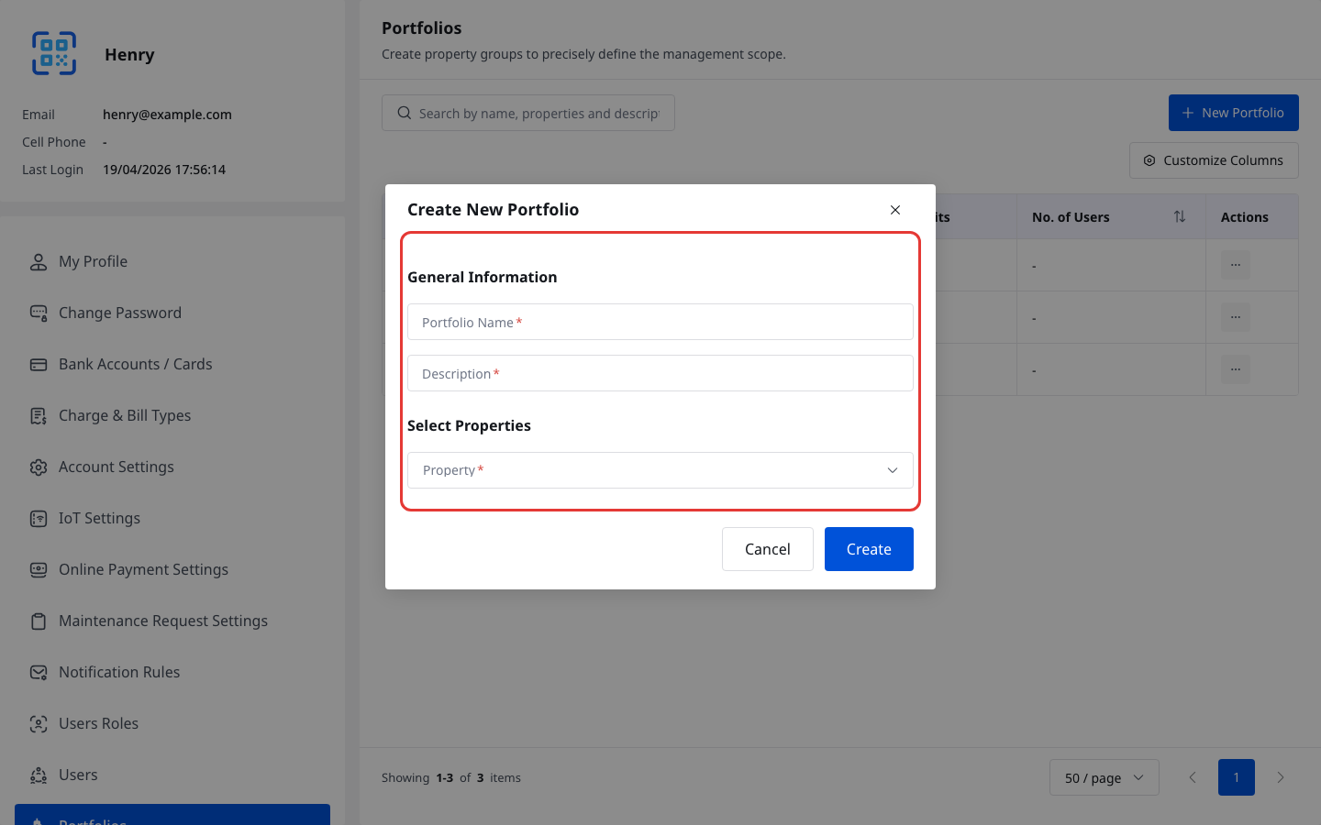Go to the previous page arrow
The width and height of the screenshot is (1321, 825).
coord(1193,777)
